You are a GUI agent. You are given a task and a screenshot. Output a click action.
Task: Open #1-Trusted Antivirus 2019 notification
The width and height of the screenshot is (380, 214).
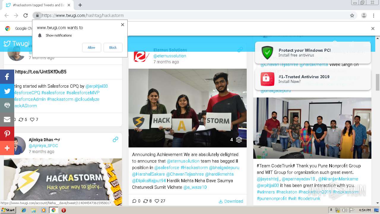coord(313,79)
